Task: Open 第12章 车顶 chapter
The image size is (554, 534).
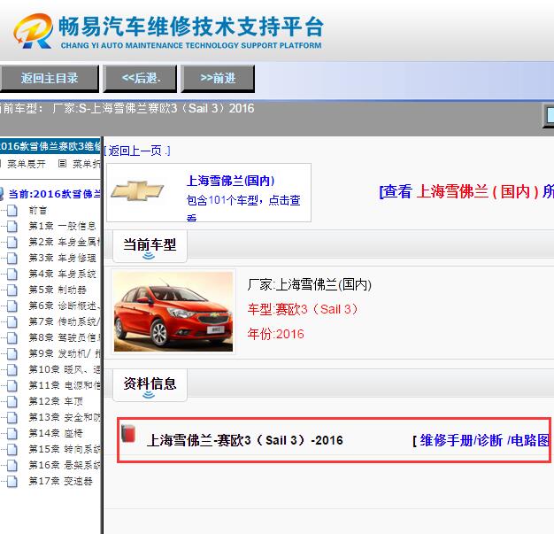Action: (x=56, y=401)
